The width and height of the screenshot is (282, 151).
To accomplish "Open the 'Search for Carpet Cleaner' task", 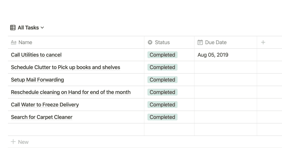I will pyautogui.click(x=41, y=117).
